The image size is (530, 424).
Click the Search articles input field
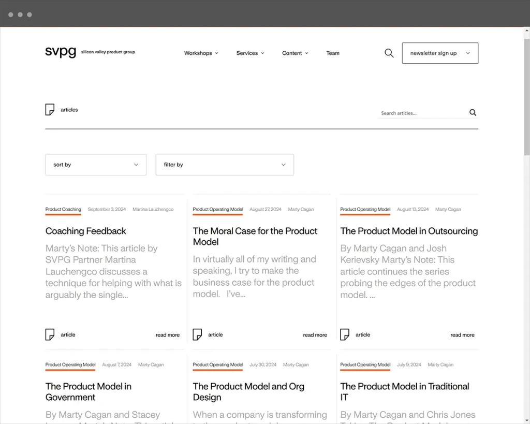click(x=422, y=113)
